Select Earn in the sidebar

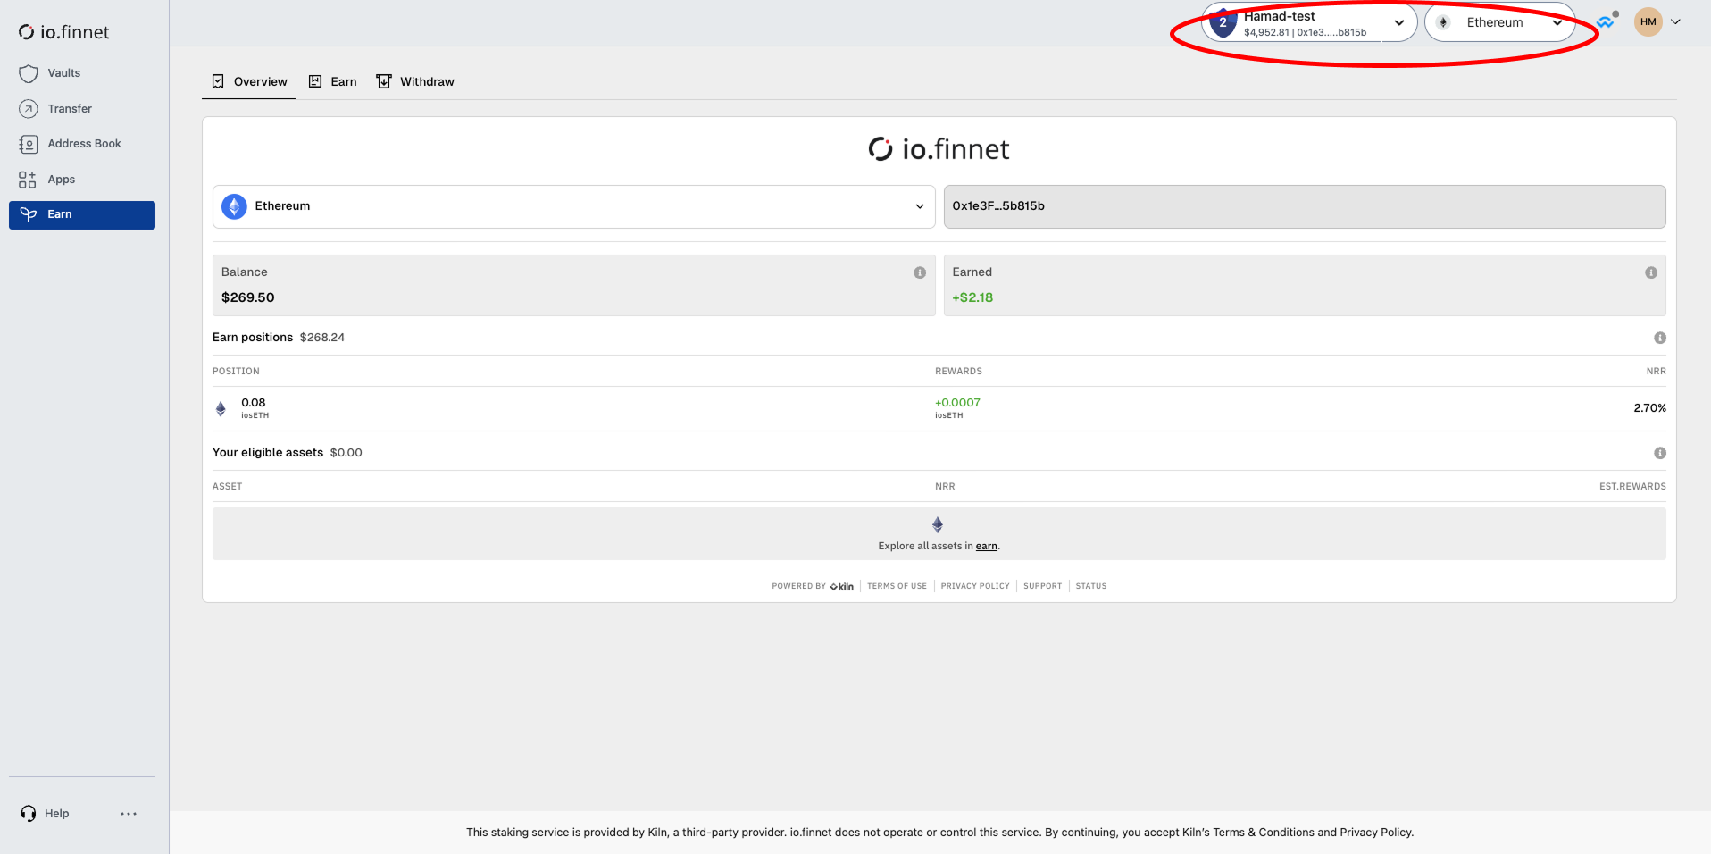pos(82,214)
